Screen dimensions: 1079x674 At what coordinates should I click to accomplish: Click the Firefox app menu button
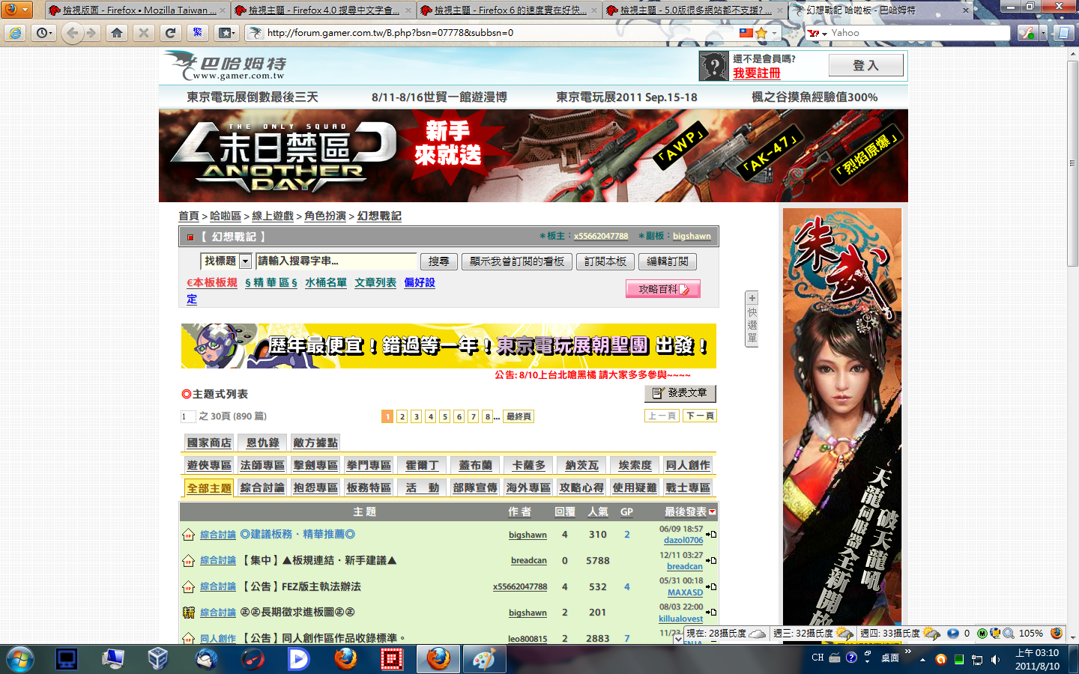coord(16,10)
